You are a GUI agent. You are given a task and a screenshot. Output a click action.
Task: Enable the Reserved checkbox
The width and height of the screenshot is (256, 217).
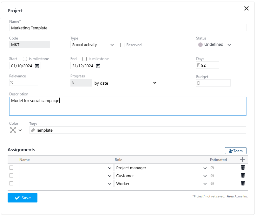(122, 45)
